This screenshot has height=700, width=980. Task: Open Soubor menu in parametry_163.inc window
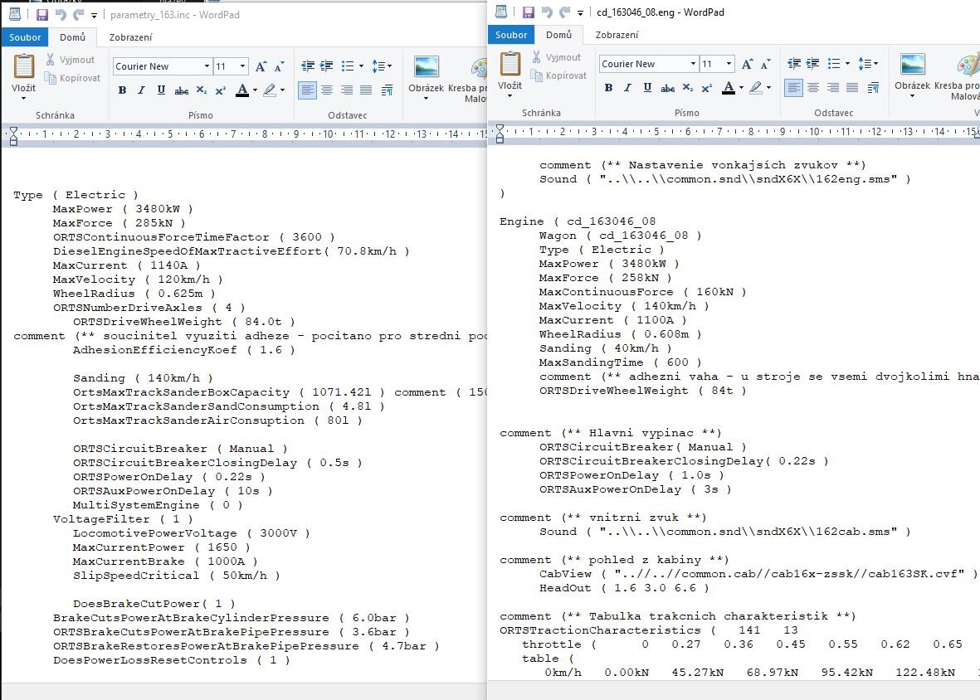pos(25,37)
